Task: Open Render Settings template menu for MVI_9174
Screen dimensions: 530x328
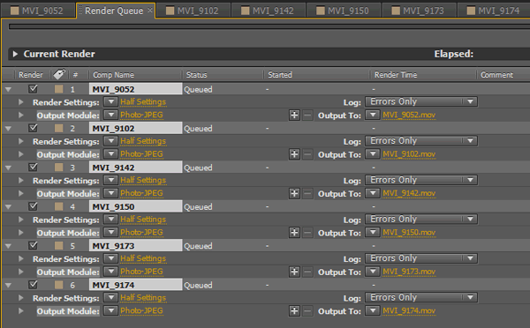Action: click(x=110, y=297)
